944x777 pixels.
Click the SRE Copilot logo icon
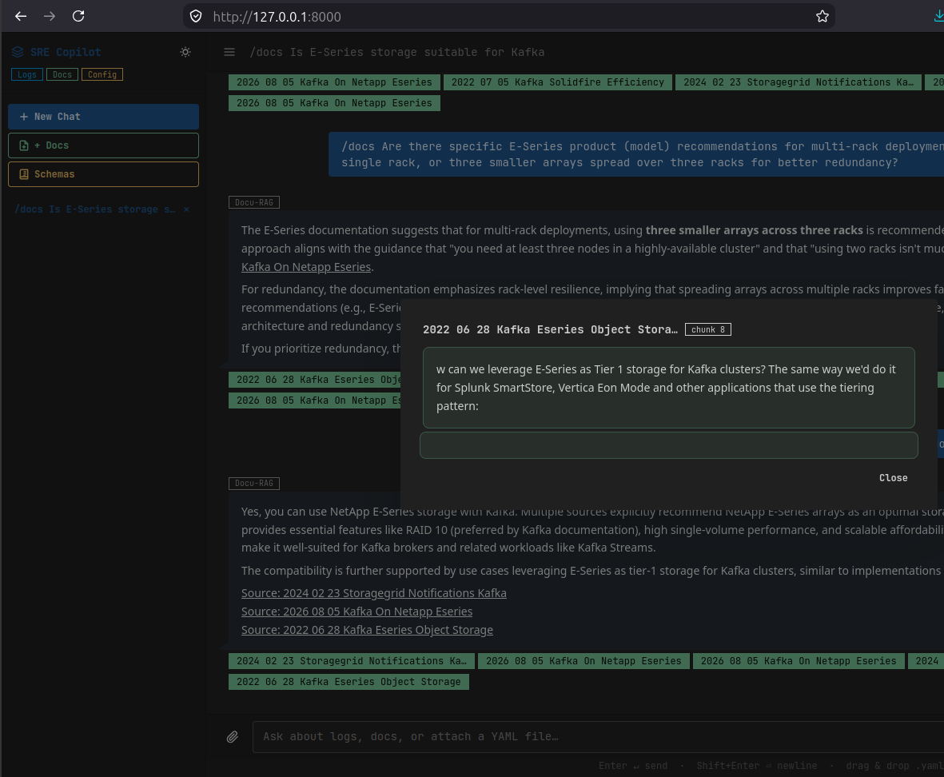18,53
